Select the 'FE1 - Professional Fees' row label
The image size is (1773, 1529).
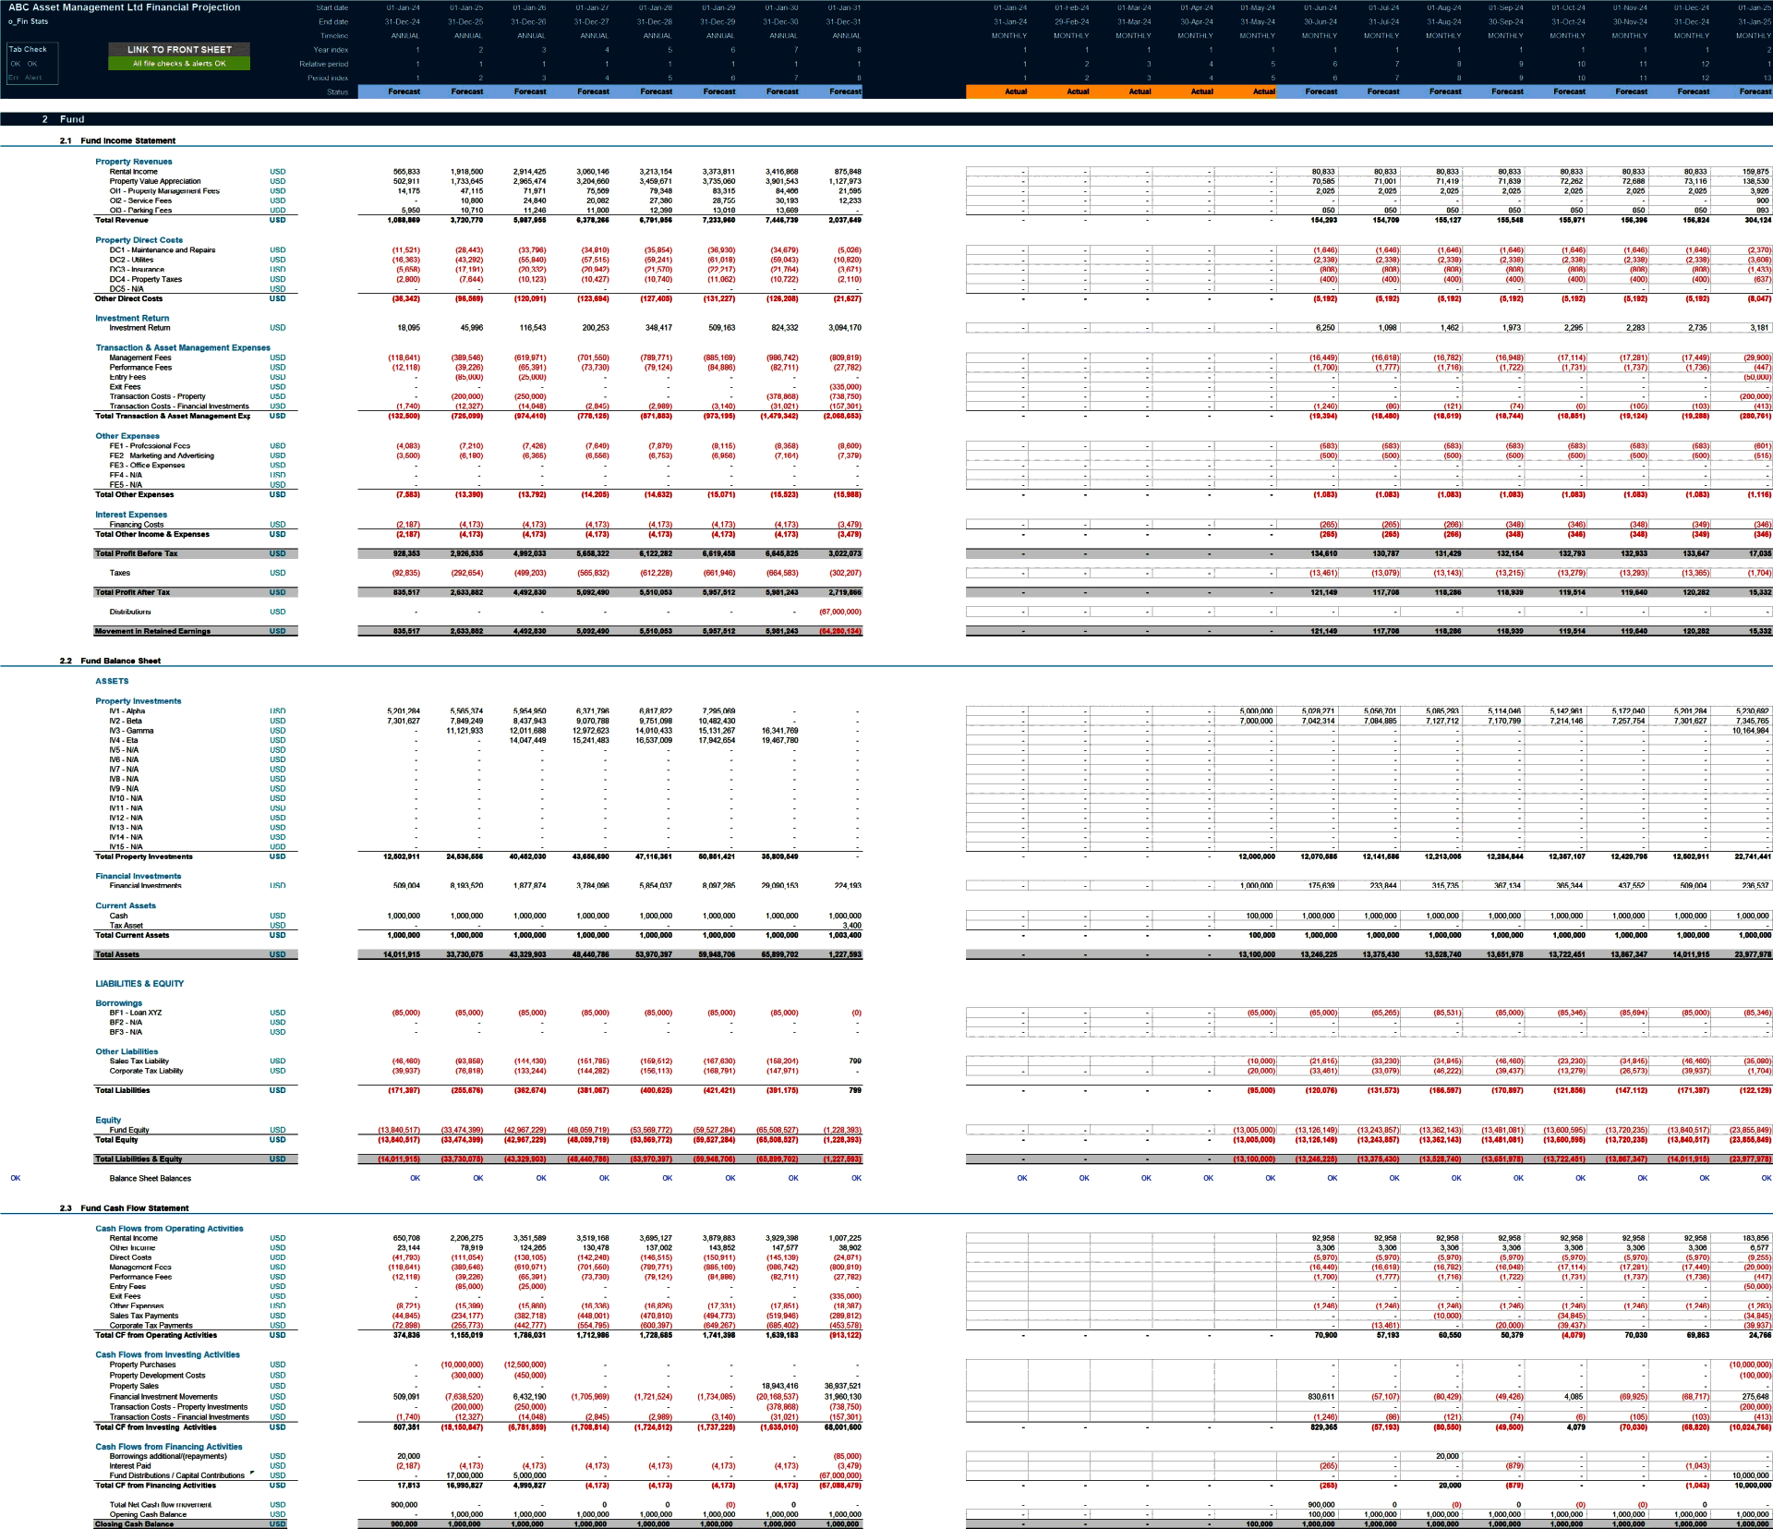pos(150,445)
